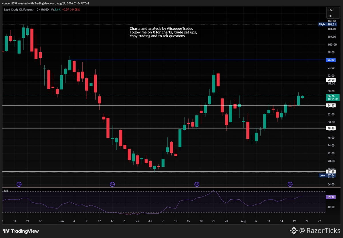Click the 90.90 level price label
343x238 pixels.
(330, 80)
